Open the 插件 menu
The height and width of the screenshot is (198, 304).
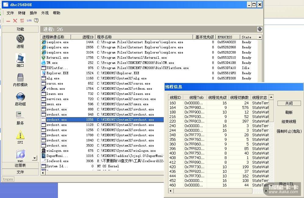tap(33, 13)
